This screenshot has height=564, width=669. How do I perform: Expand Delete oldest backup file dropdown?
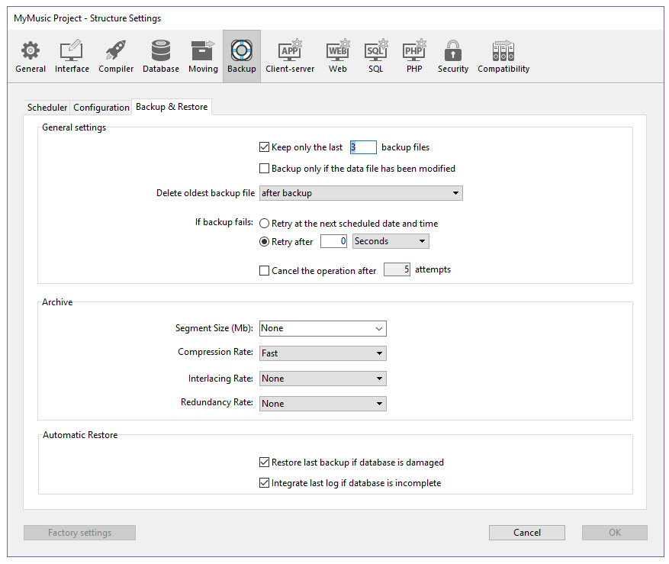361,194
